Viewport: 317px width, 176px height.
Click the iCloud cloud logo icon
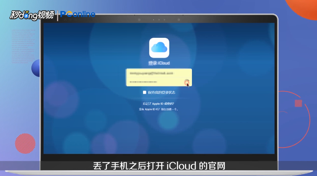(x=159, y=48)
